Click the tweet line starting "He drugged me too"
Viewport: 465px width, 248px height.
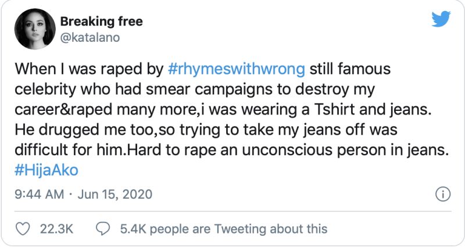pos(206,130)
